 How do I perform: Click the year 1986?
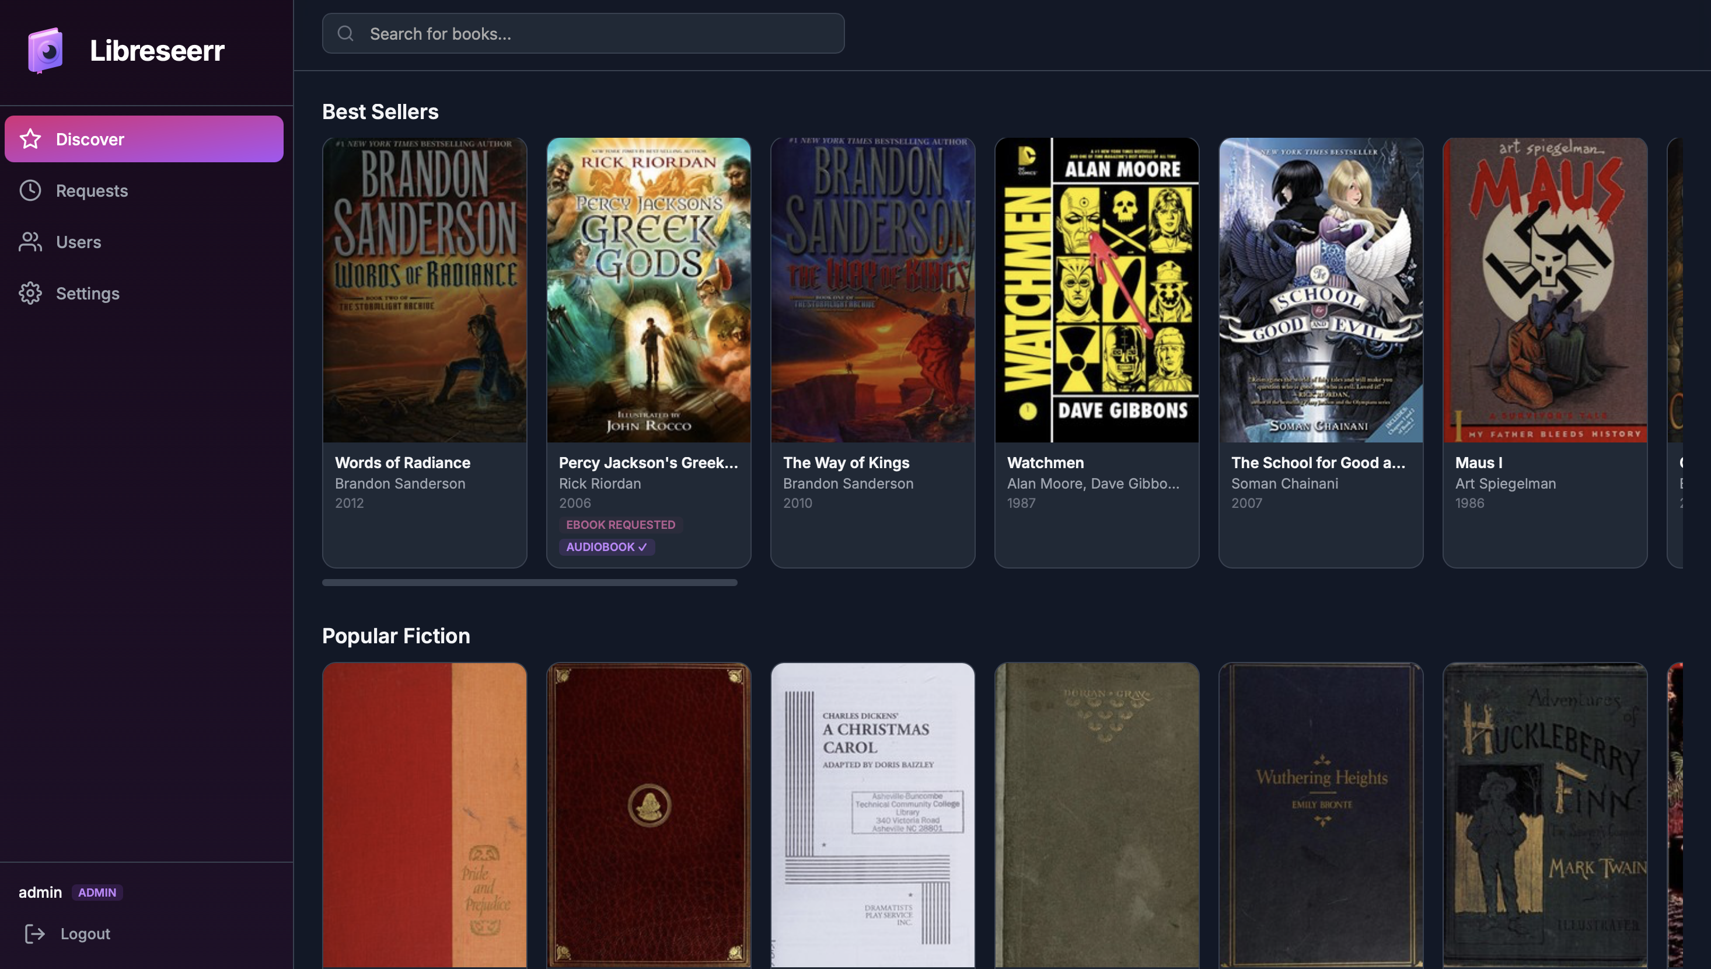point(1469,503)
